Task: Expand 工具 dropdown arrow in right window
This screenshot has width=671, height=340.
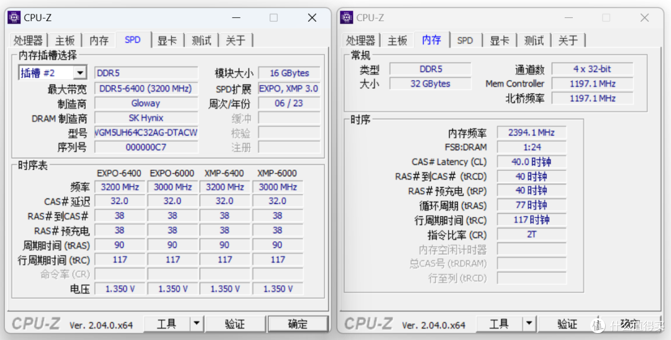Action: [529, 324]
